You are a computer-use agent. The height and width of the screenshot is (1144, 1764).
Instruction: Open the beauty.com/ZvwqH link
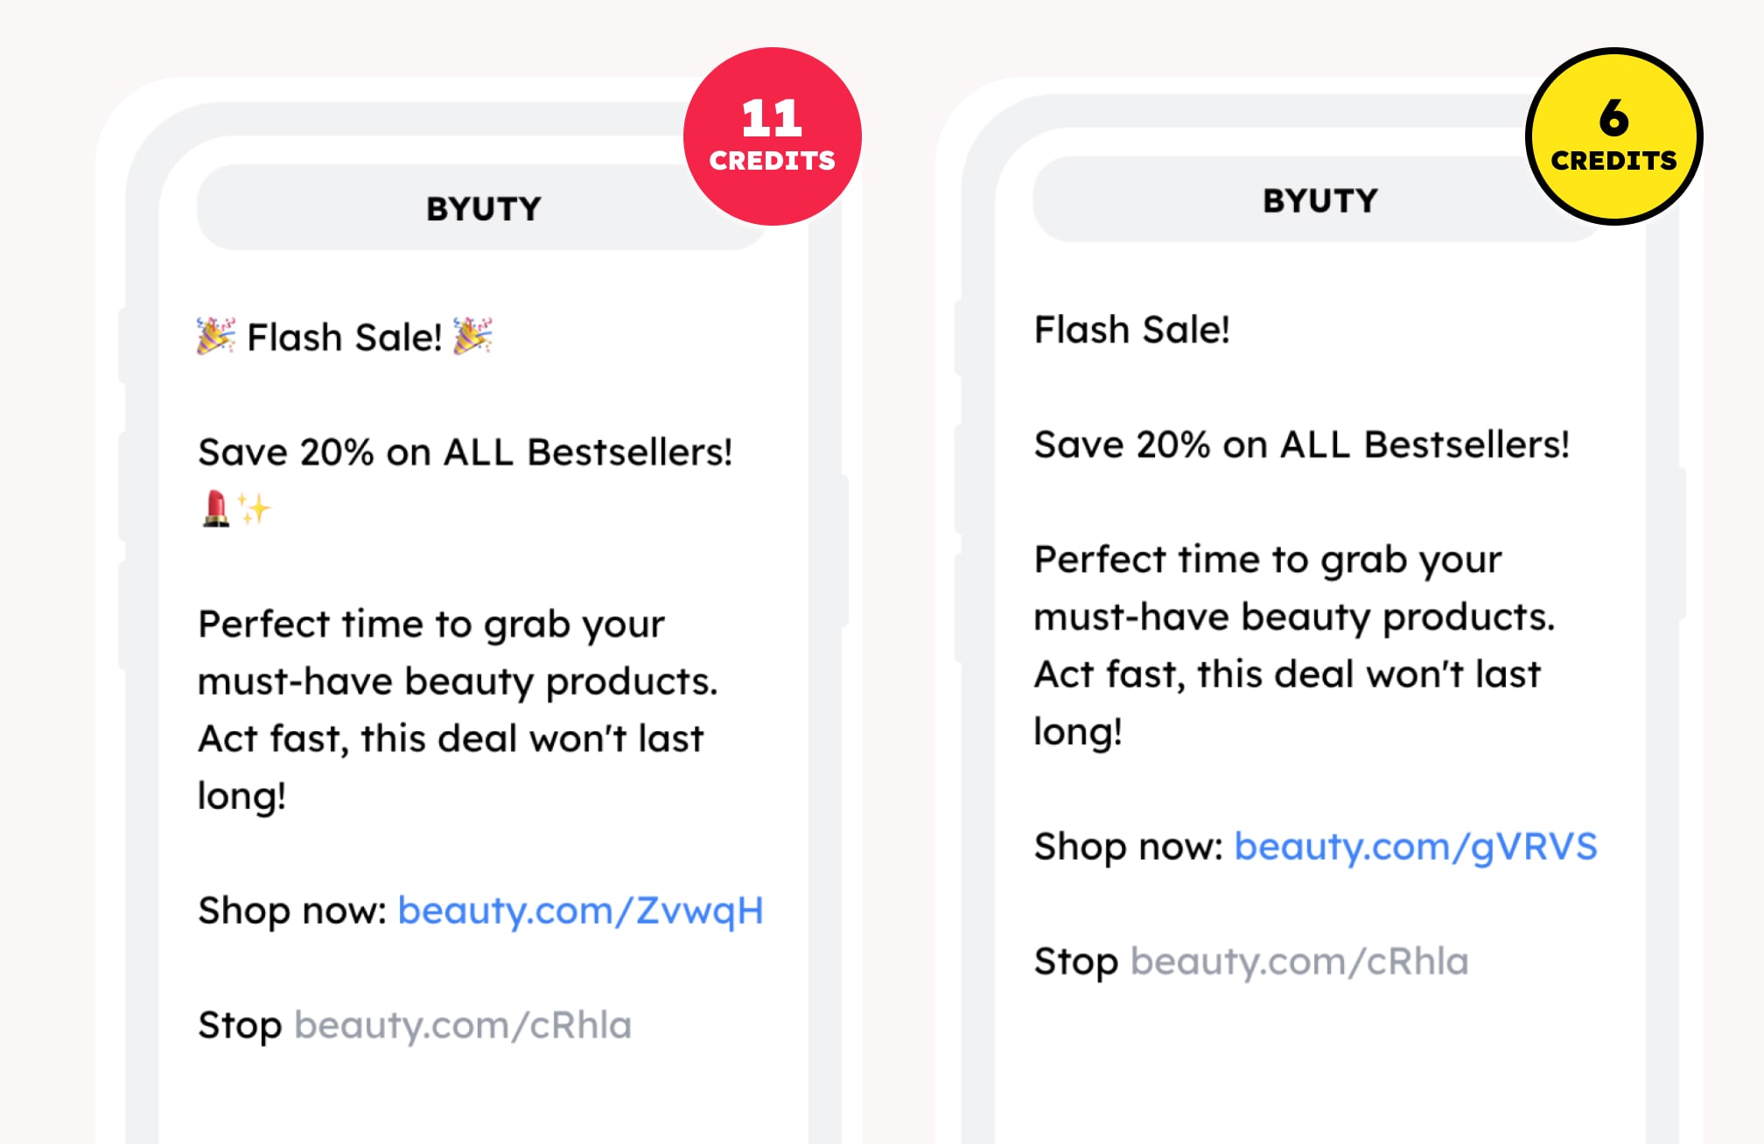click(x=580, y=910)
